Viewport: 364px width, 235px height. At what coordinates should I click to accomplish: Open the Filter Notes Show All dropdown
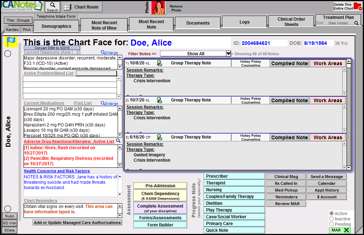(229, 54)
